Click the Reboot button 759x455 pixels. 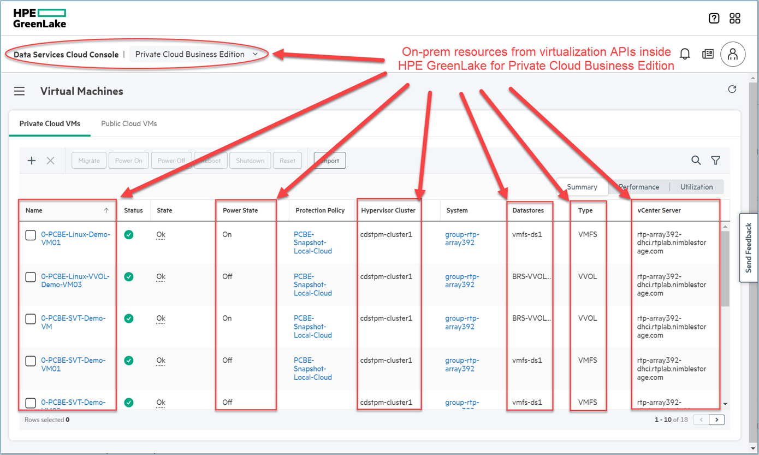click(x=211, y=161)
